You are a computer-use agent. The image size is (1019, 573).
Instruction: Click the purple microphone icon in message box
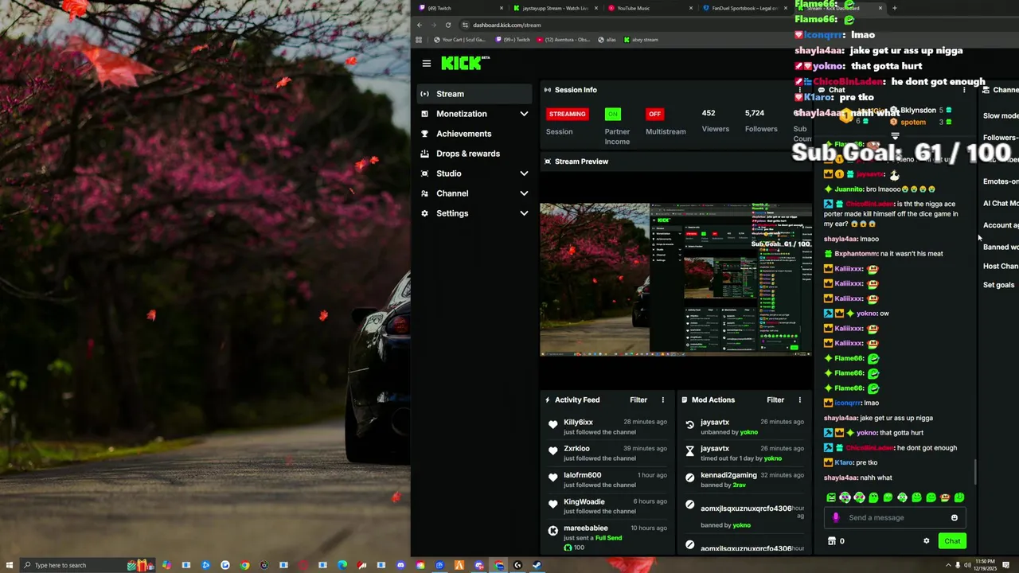835,517
